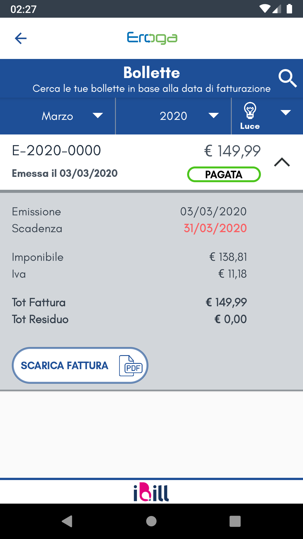Image resolution: width=303 pixels, height=539 pixels.
Task: Tap the Luce light bulb icon
Action: pyautogui.click(x=250, y=110)
